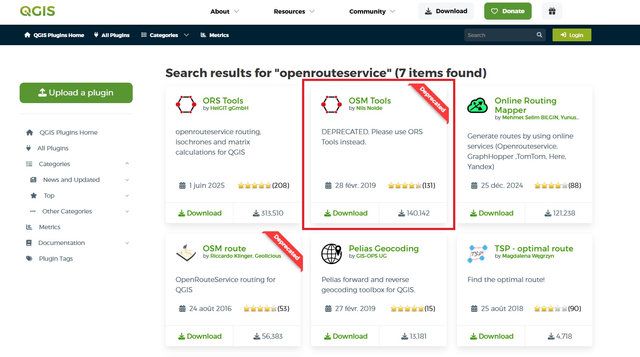This screenshot has width=640, height=357.
Task: Open author HeiGIT gGmbH link
Action: 229,108
